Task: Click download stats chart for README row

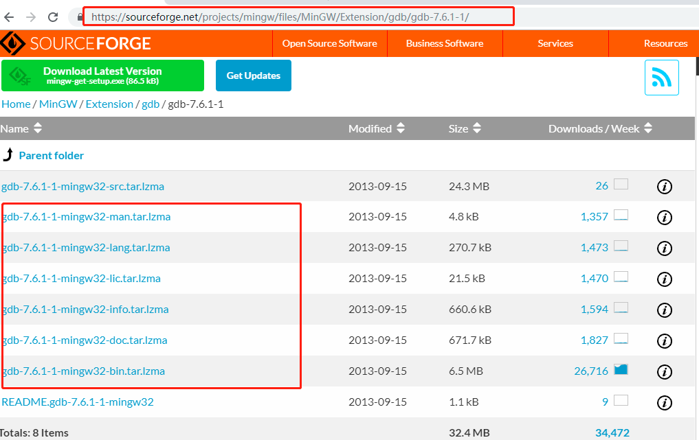Action: (621, 400)
